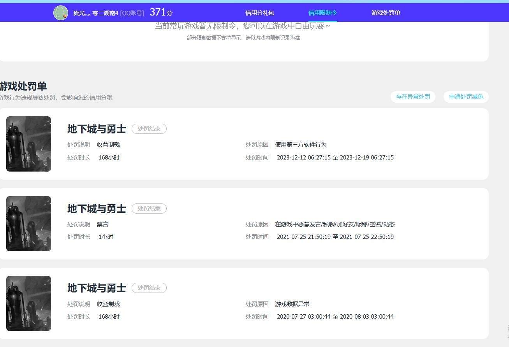The width and height of the screenshot is (509, 347).
Task: Click 处罚结束 badge on the 2023-12-12 card
Action: [149, 129]
